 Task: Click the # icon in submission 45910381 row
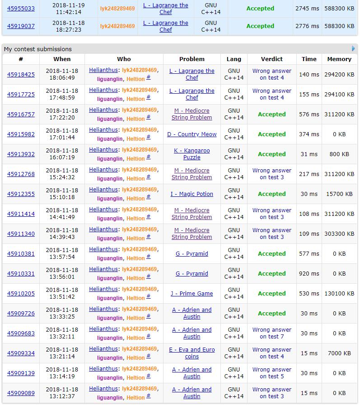[149, 257]
